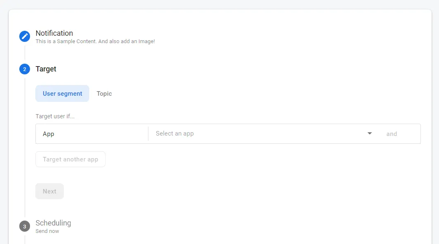This screenshot has height=244, width=439.
Task: Expand the Scheduling step
Action: click(53, 223)
